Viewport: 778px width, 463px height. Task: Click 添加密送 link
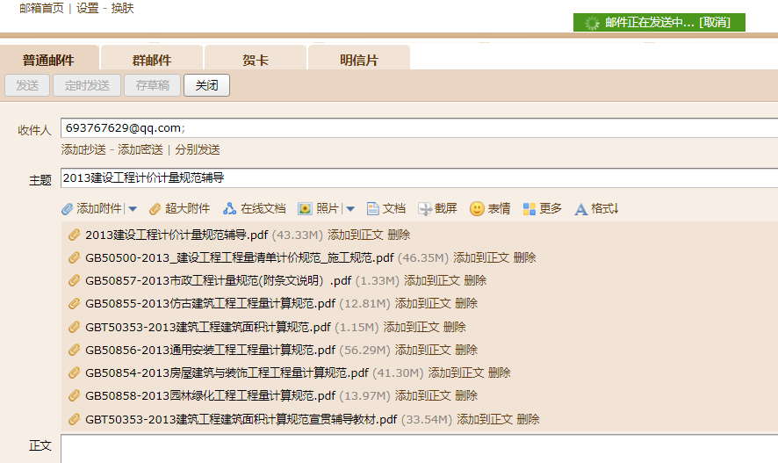pos(140,149)
